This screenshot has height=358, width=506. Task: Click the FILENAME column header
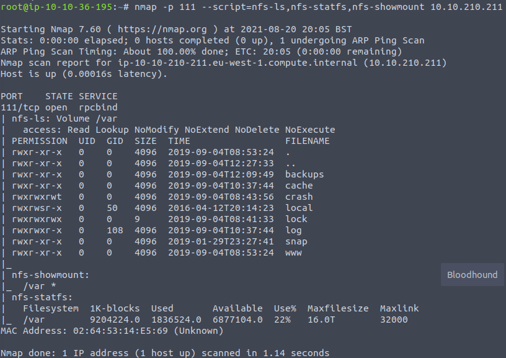click(307, 141)
